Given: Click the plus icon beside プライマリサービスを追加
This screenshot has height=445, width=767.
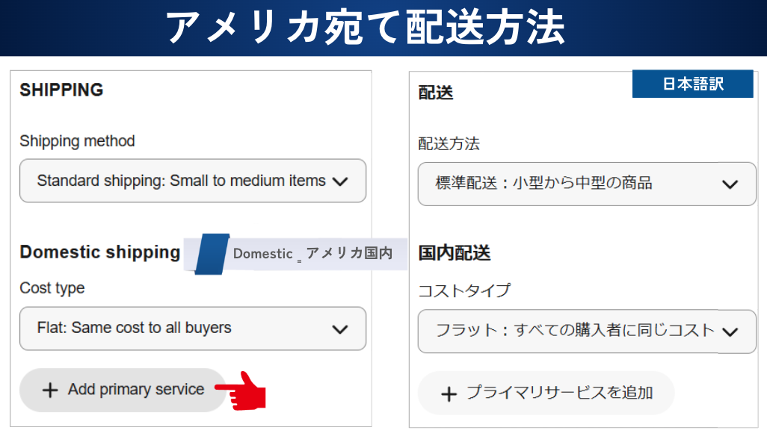Looking at the screenshot, I should coord(449,394).
